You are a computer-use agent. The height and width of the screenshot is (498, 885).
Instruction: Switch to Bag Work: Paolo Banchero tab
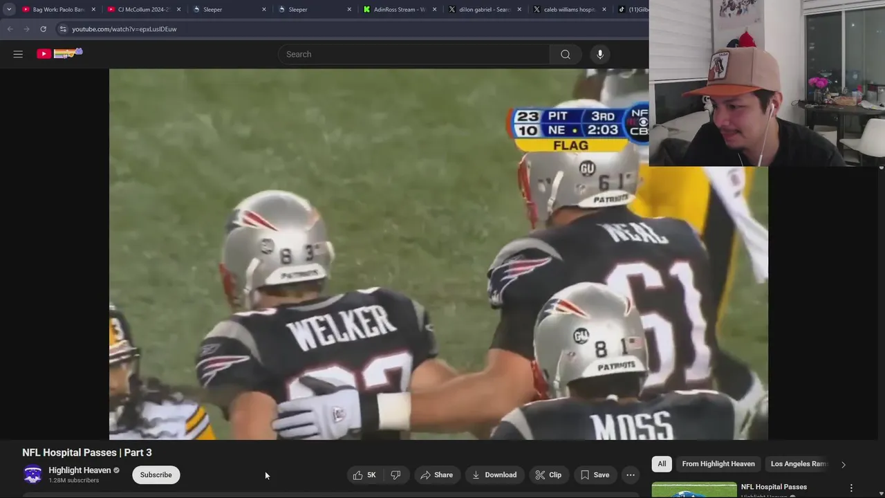pyautogui.click(x=59, y=10)
